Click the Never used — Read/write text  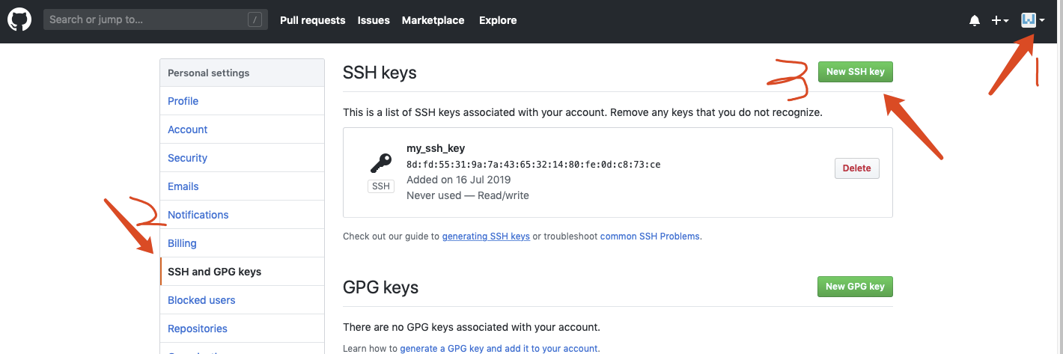point(468,195)
